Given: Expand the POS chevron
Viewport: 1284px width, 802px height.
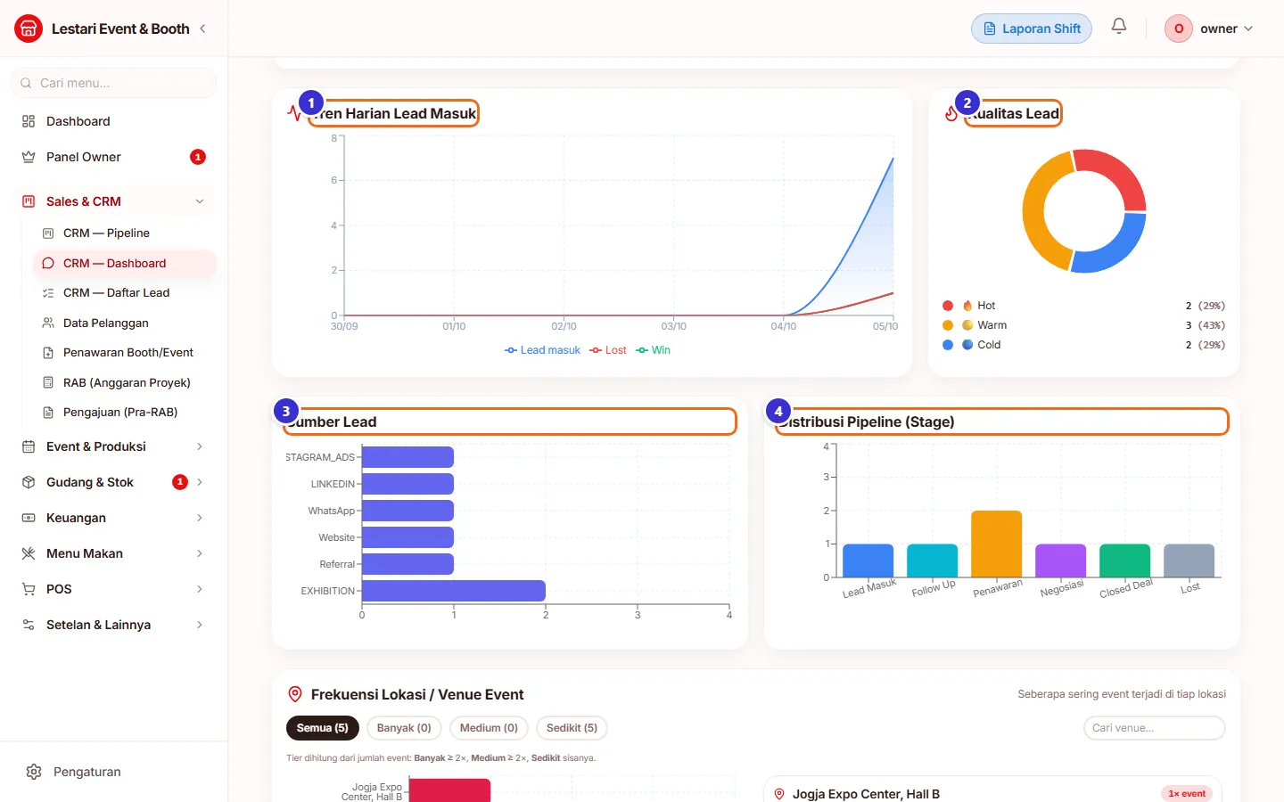Looking at the screenshot, I should 200,589.
